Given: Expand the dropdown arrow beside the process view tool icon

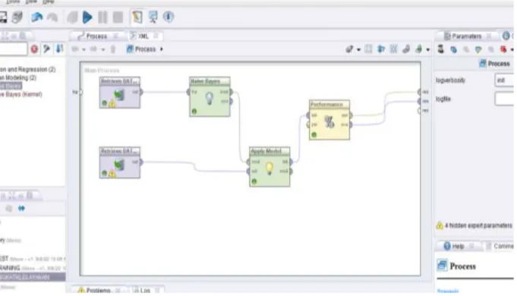Looking at the screenshot, I should [359, 49].
